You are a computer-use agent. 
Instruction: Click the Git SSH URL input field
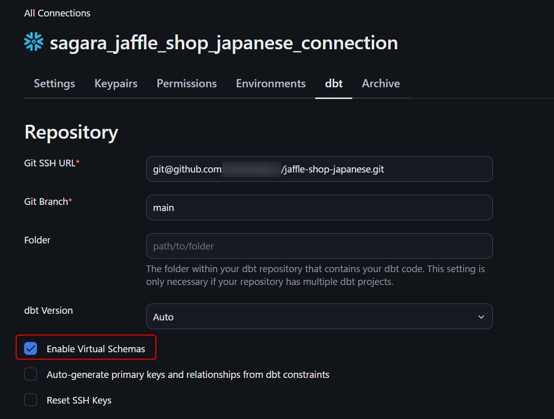[x=319, y=169]
